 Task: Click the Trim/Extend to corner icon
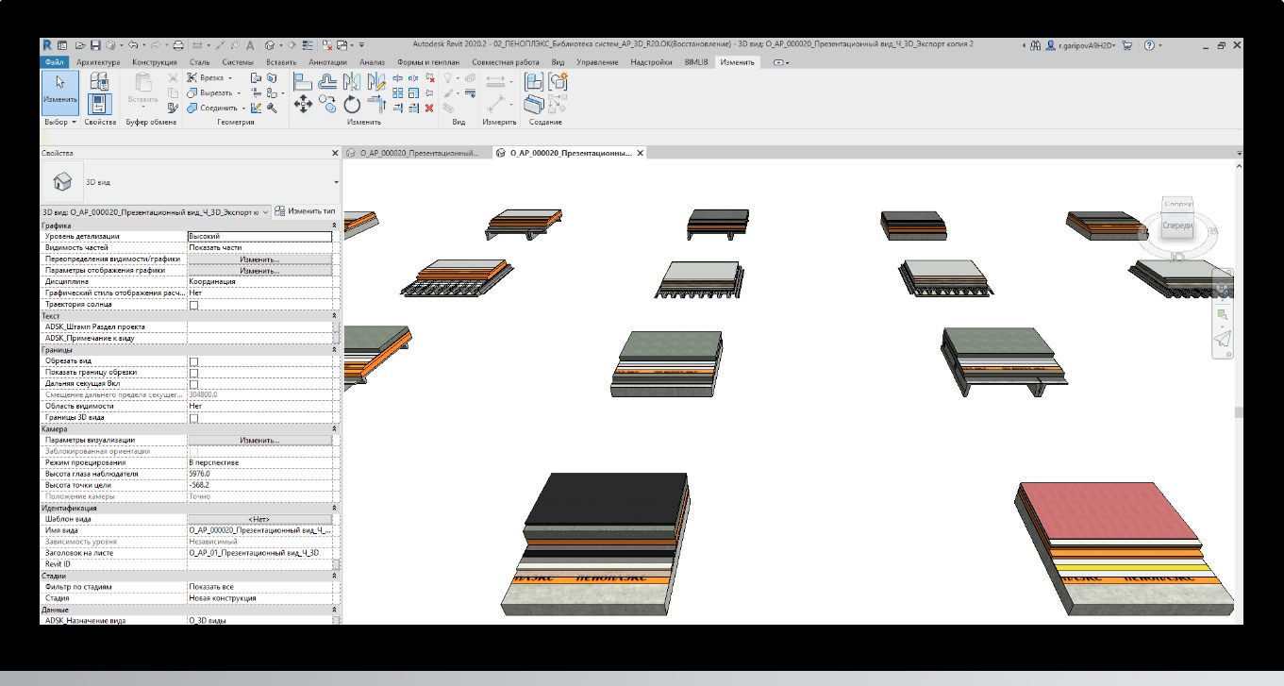click(376, 104)
